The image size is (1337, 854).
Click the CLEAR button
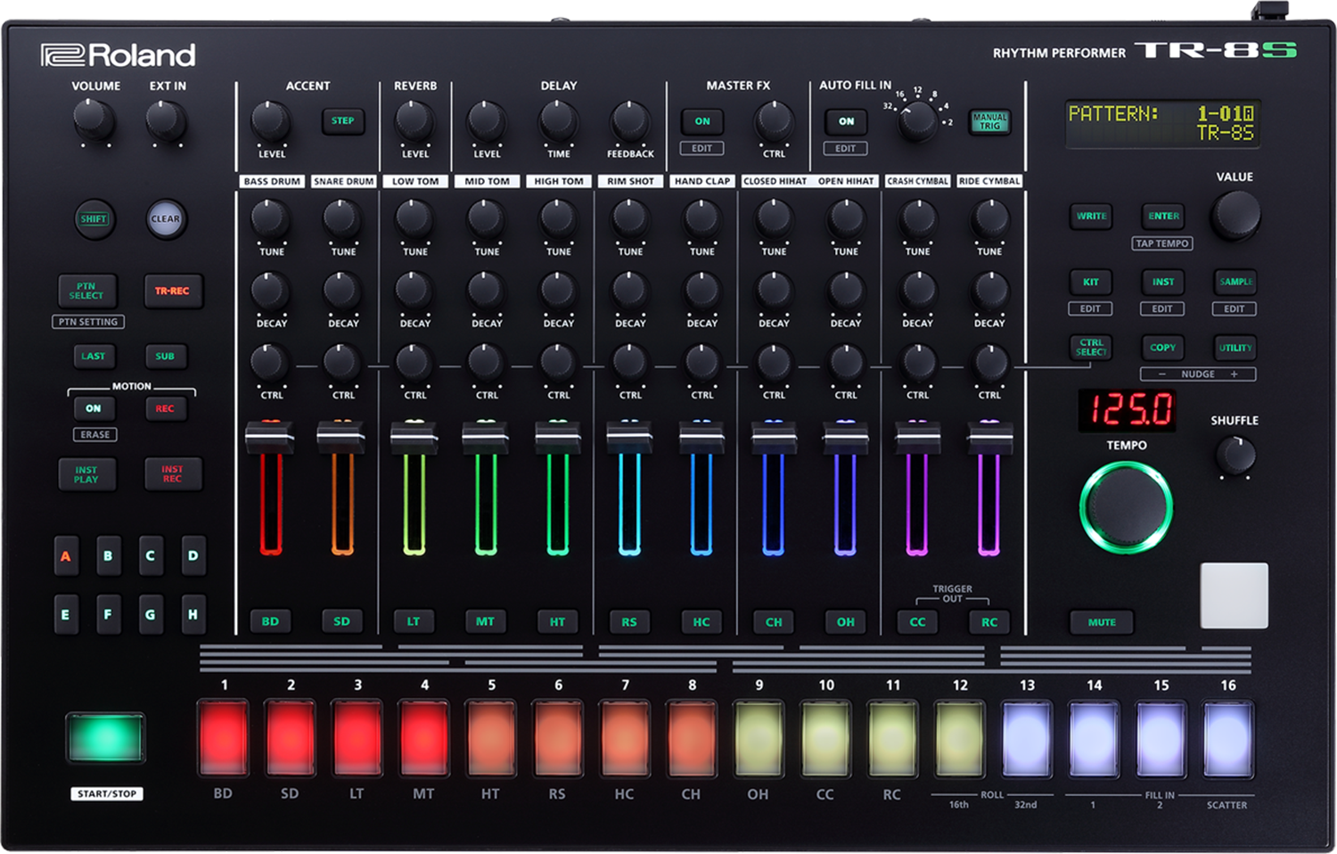pyautogui.click(x=167, y=220)
